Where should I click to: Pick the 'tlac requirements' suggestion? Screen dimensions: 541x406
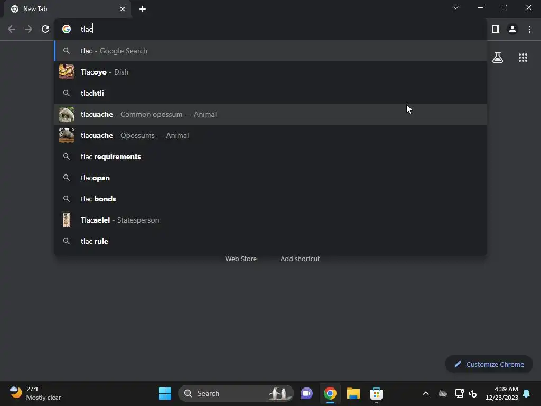tap(270, 156)
